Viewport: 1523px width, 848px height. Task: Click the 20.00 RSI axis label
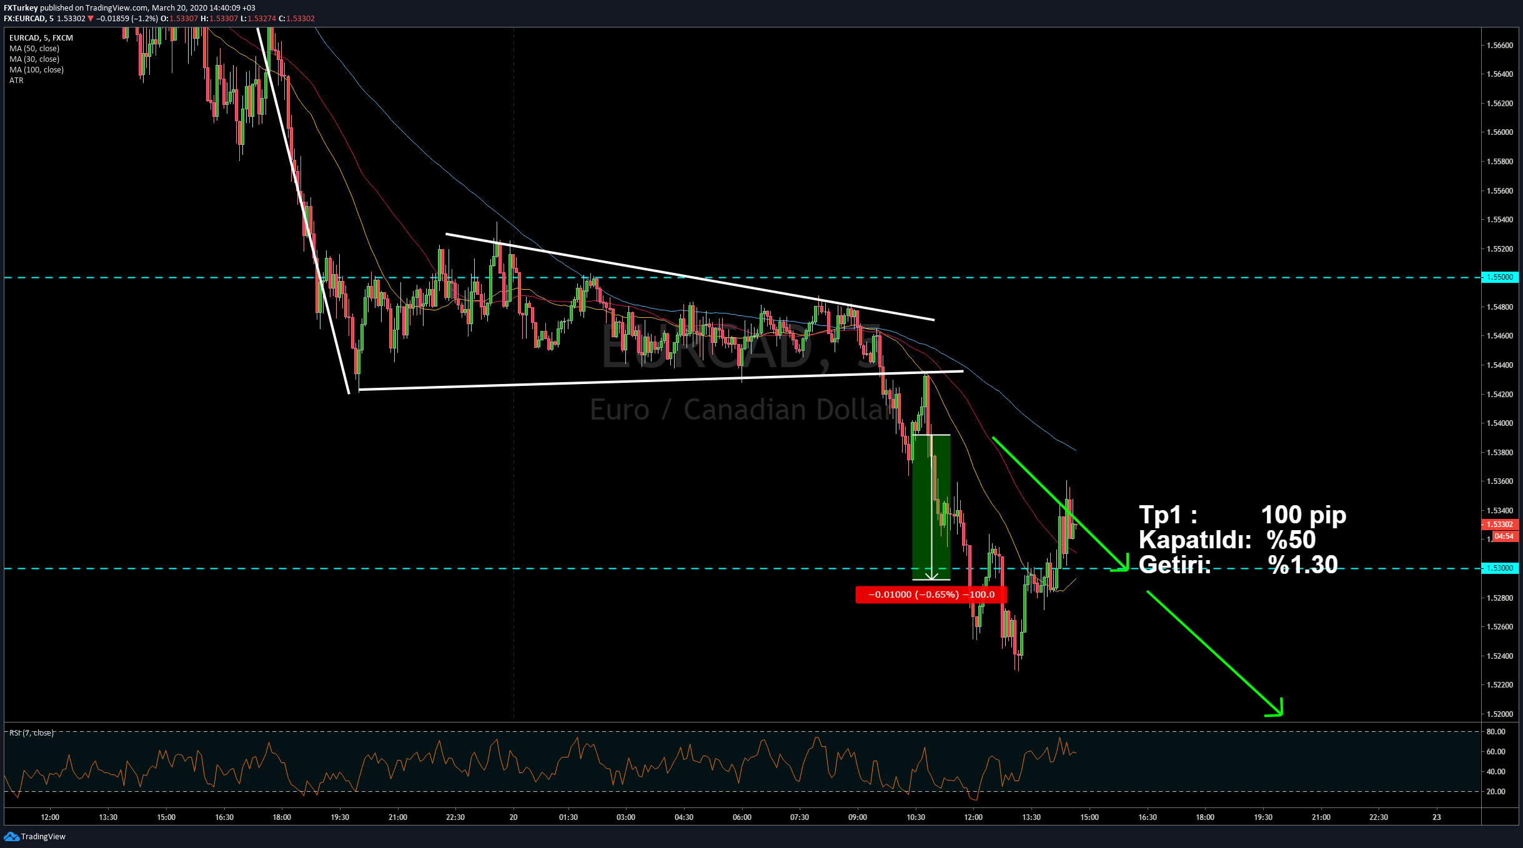point(1496,792)
